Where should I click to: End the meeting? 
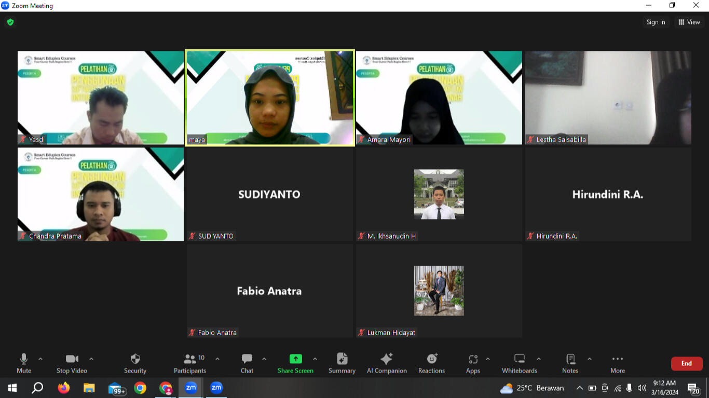(686, 363)
